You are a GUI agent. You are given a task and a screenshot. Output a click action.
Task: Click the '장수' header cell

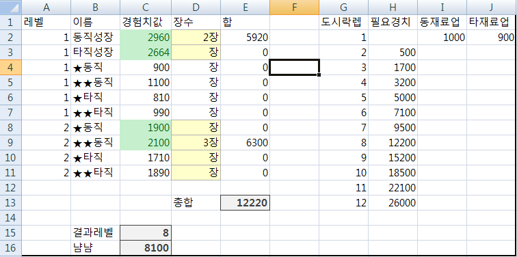pyautogui.click(x=196, y=23)
